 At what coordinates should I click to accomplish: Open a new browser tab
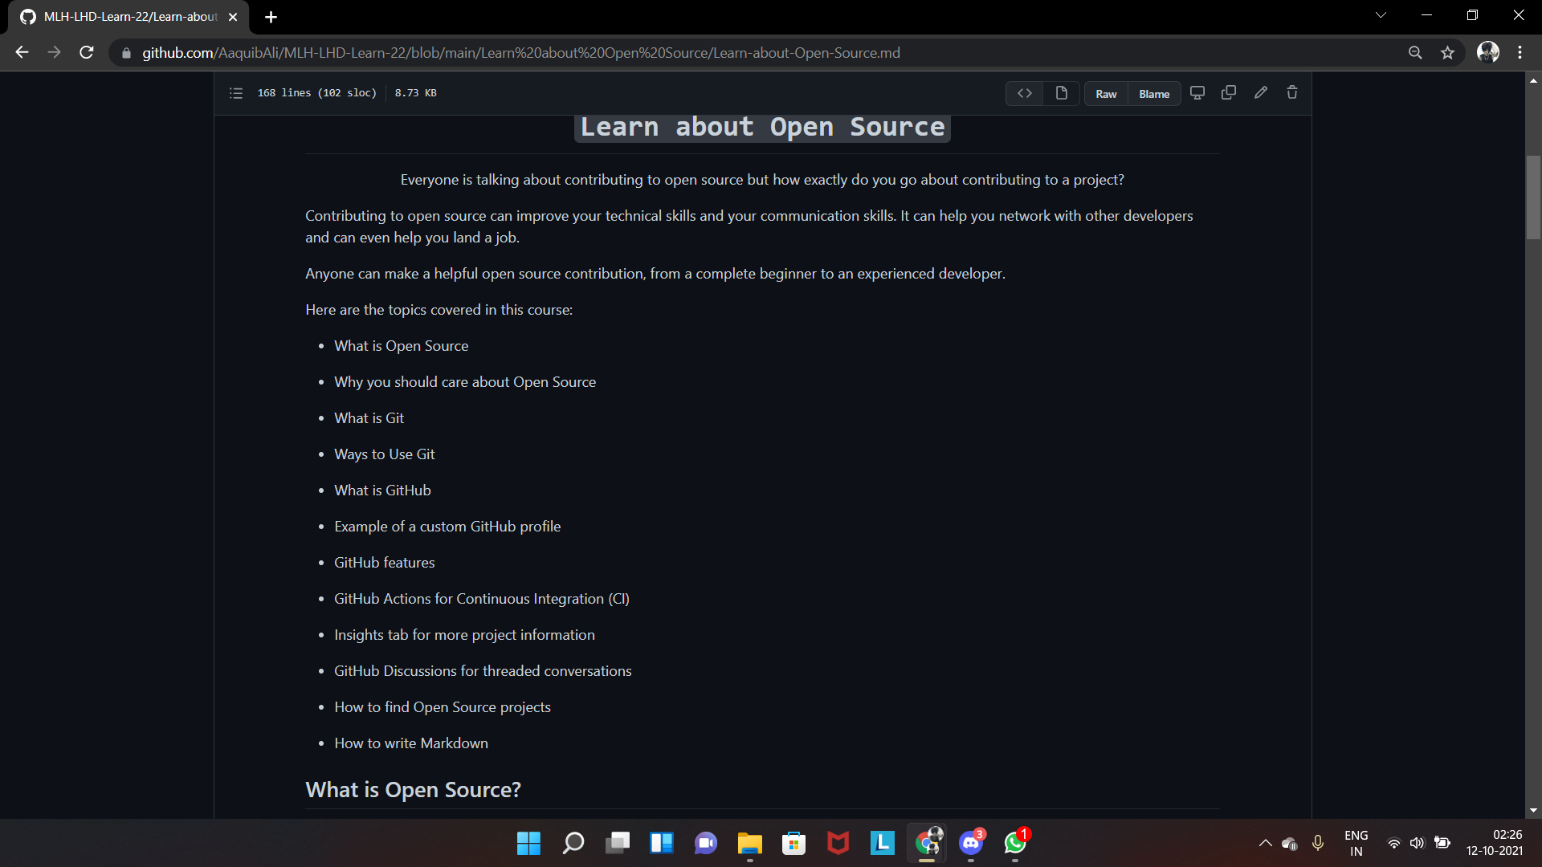pyautogui.click(x=271, y=17)
